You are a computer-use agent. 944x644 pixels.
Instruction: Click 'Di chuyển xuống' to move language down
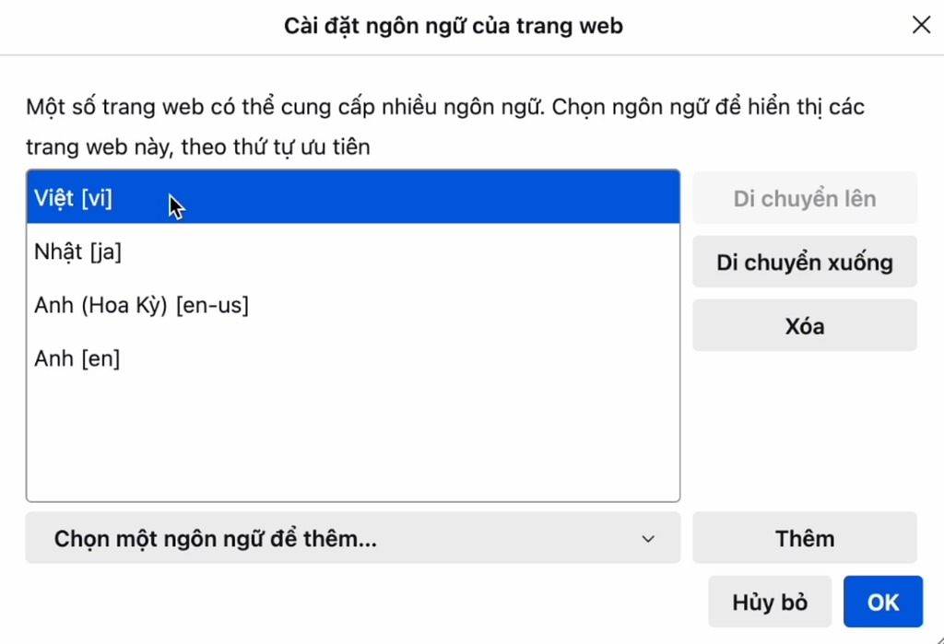click(804, 262)
